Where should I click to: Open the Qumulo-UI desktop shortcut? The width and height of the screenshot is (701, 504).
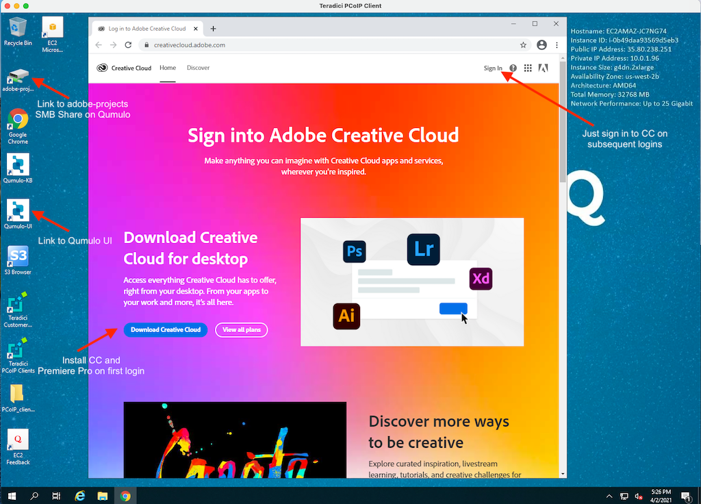18,214
